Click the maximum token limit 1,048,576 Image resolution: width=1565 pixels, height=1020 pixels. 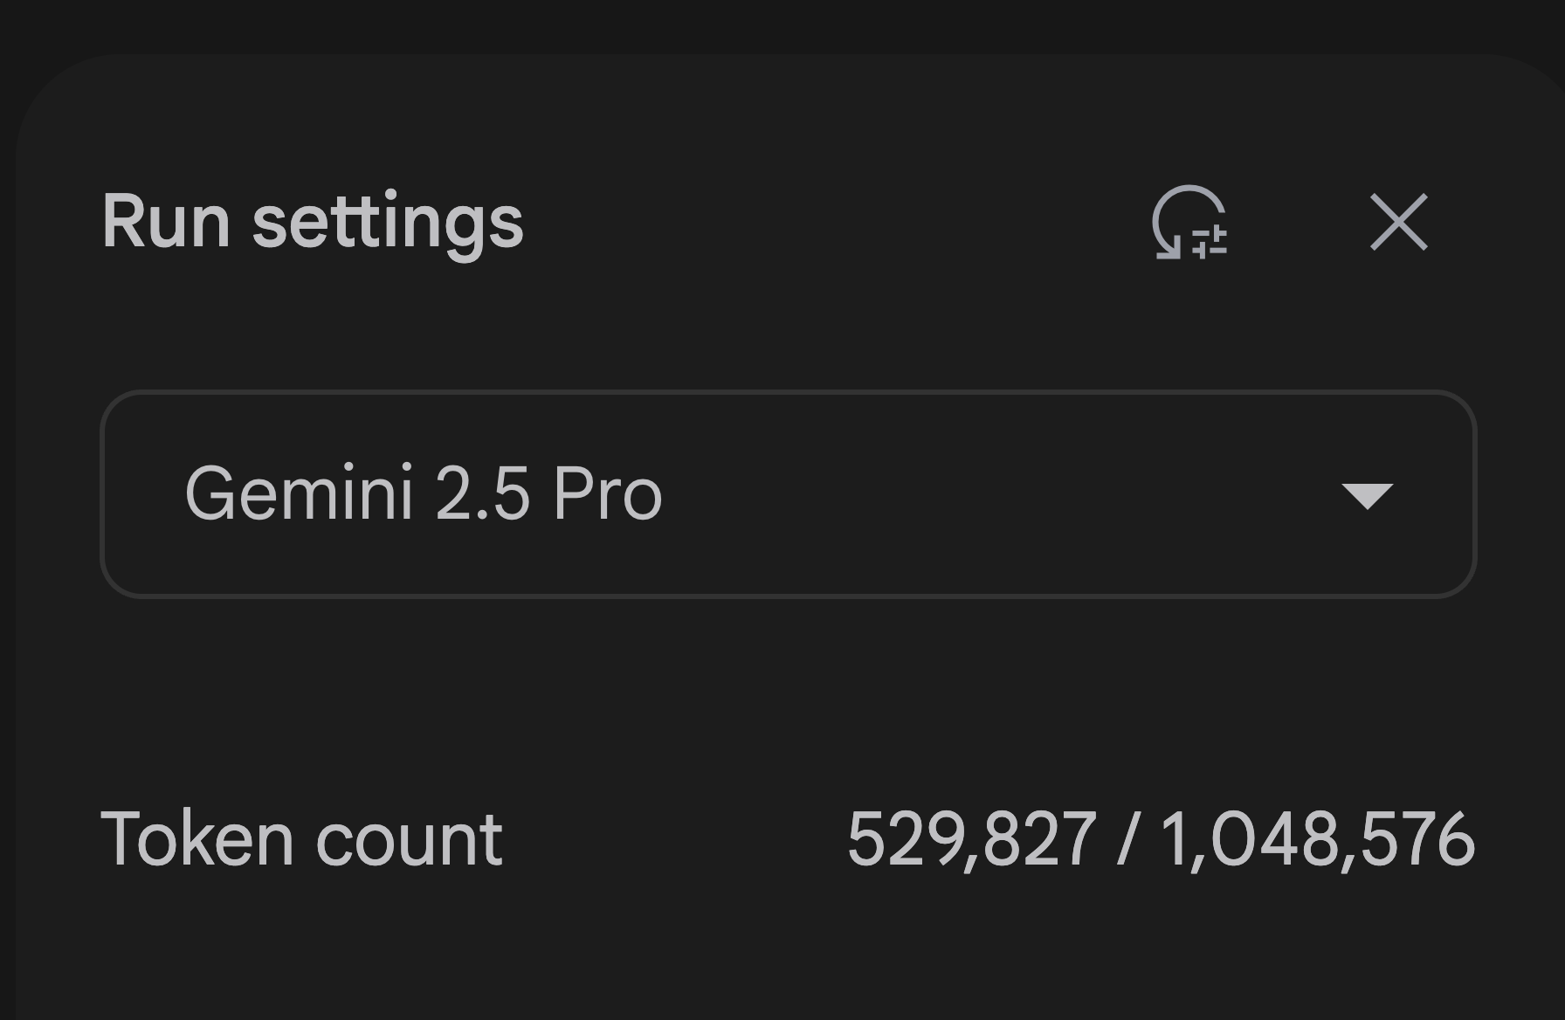point(1317,839)
